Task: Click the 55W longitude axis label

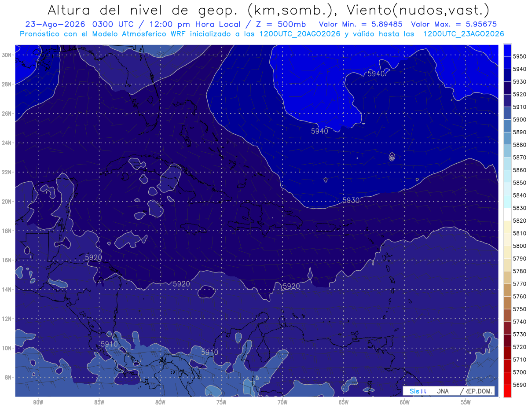Action: click(x=466, y=402)
